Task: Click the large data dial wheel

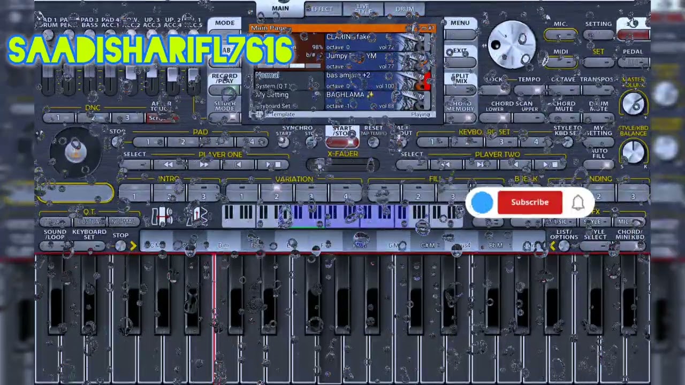Action: [x=511, y=45]
